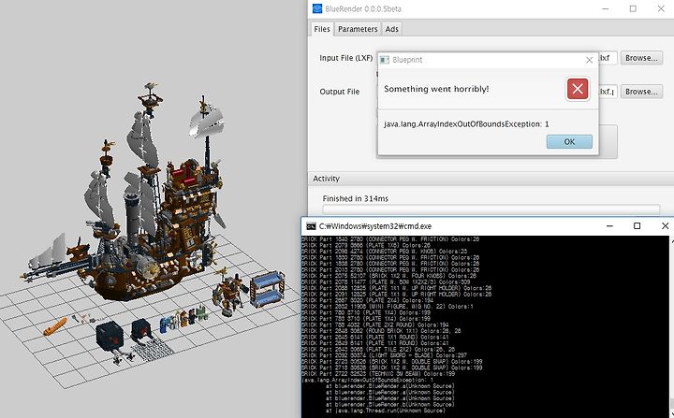The height and width of the screenshot is (418, 674).
Task: Click Browse for the Input File
Action: pos(641,58)
